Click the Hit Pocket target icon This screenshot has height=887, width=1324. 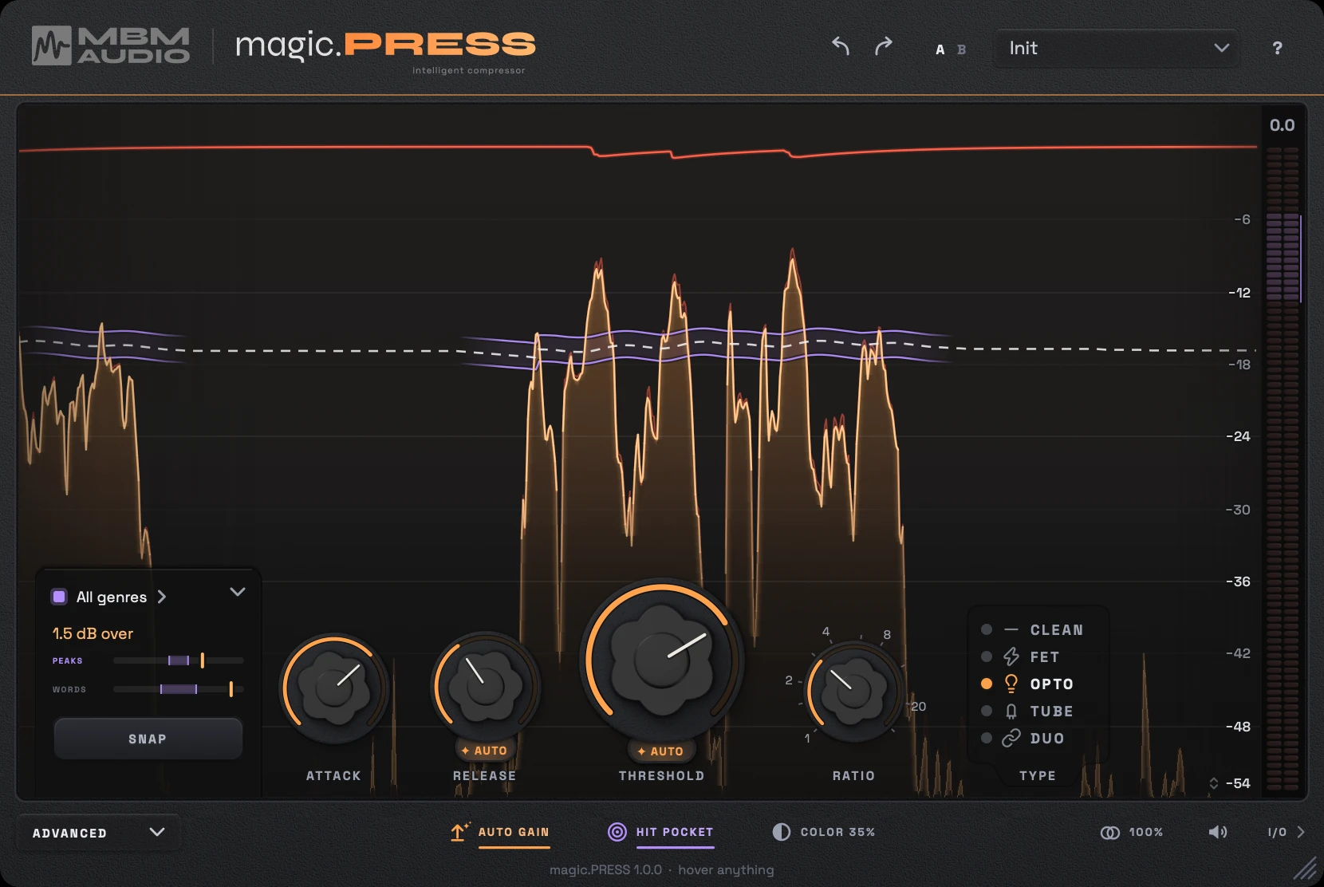(x=617, y=832)
